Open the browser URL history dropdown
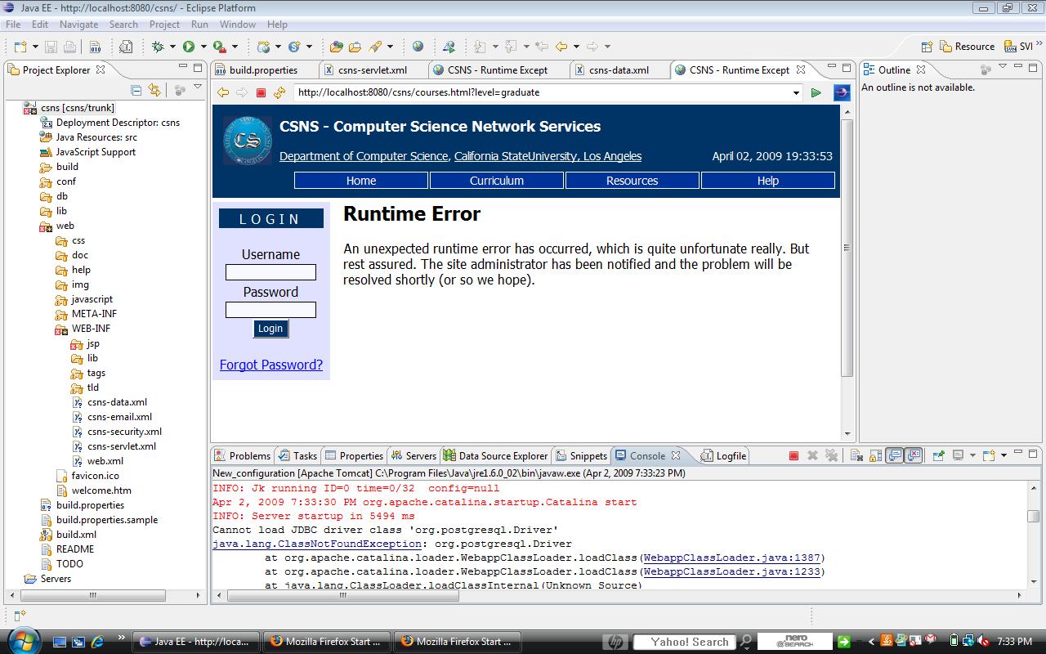This screenshot has width=1046, height=654. point(796,93)
